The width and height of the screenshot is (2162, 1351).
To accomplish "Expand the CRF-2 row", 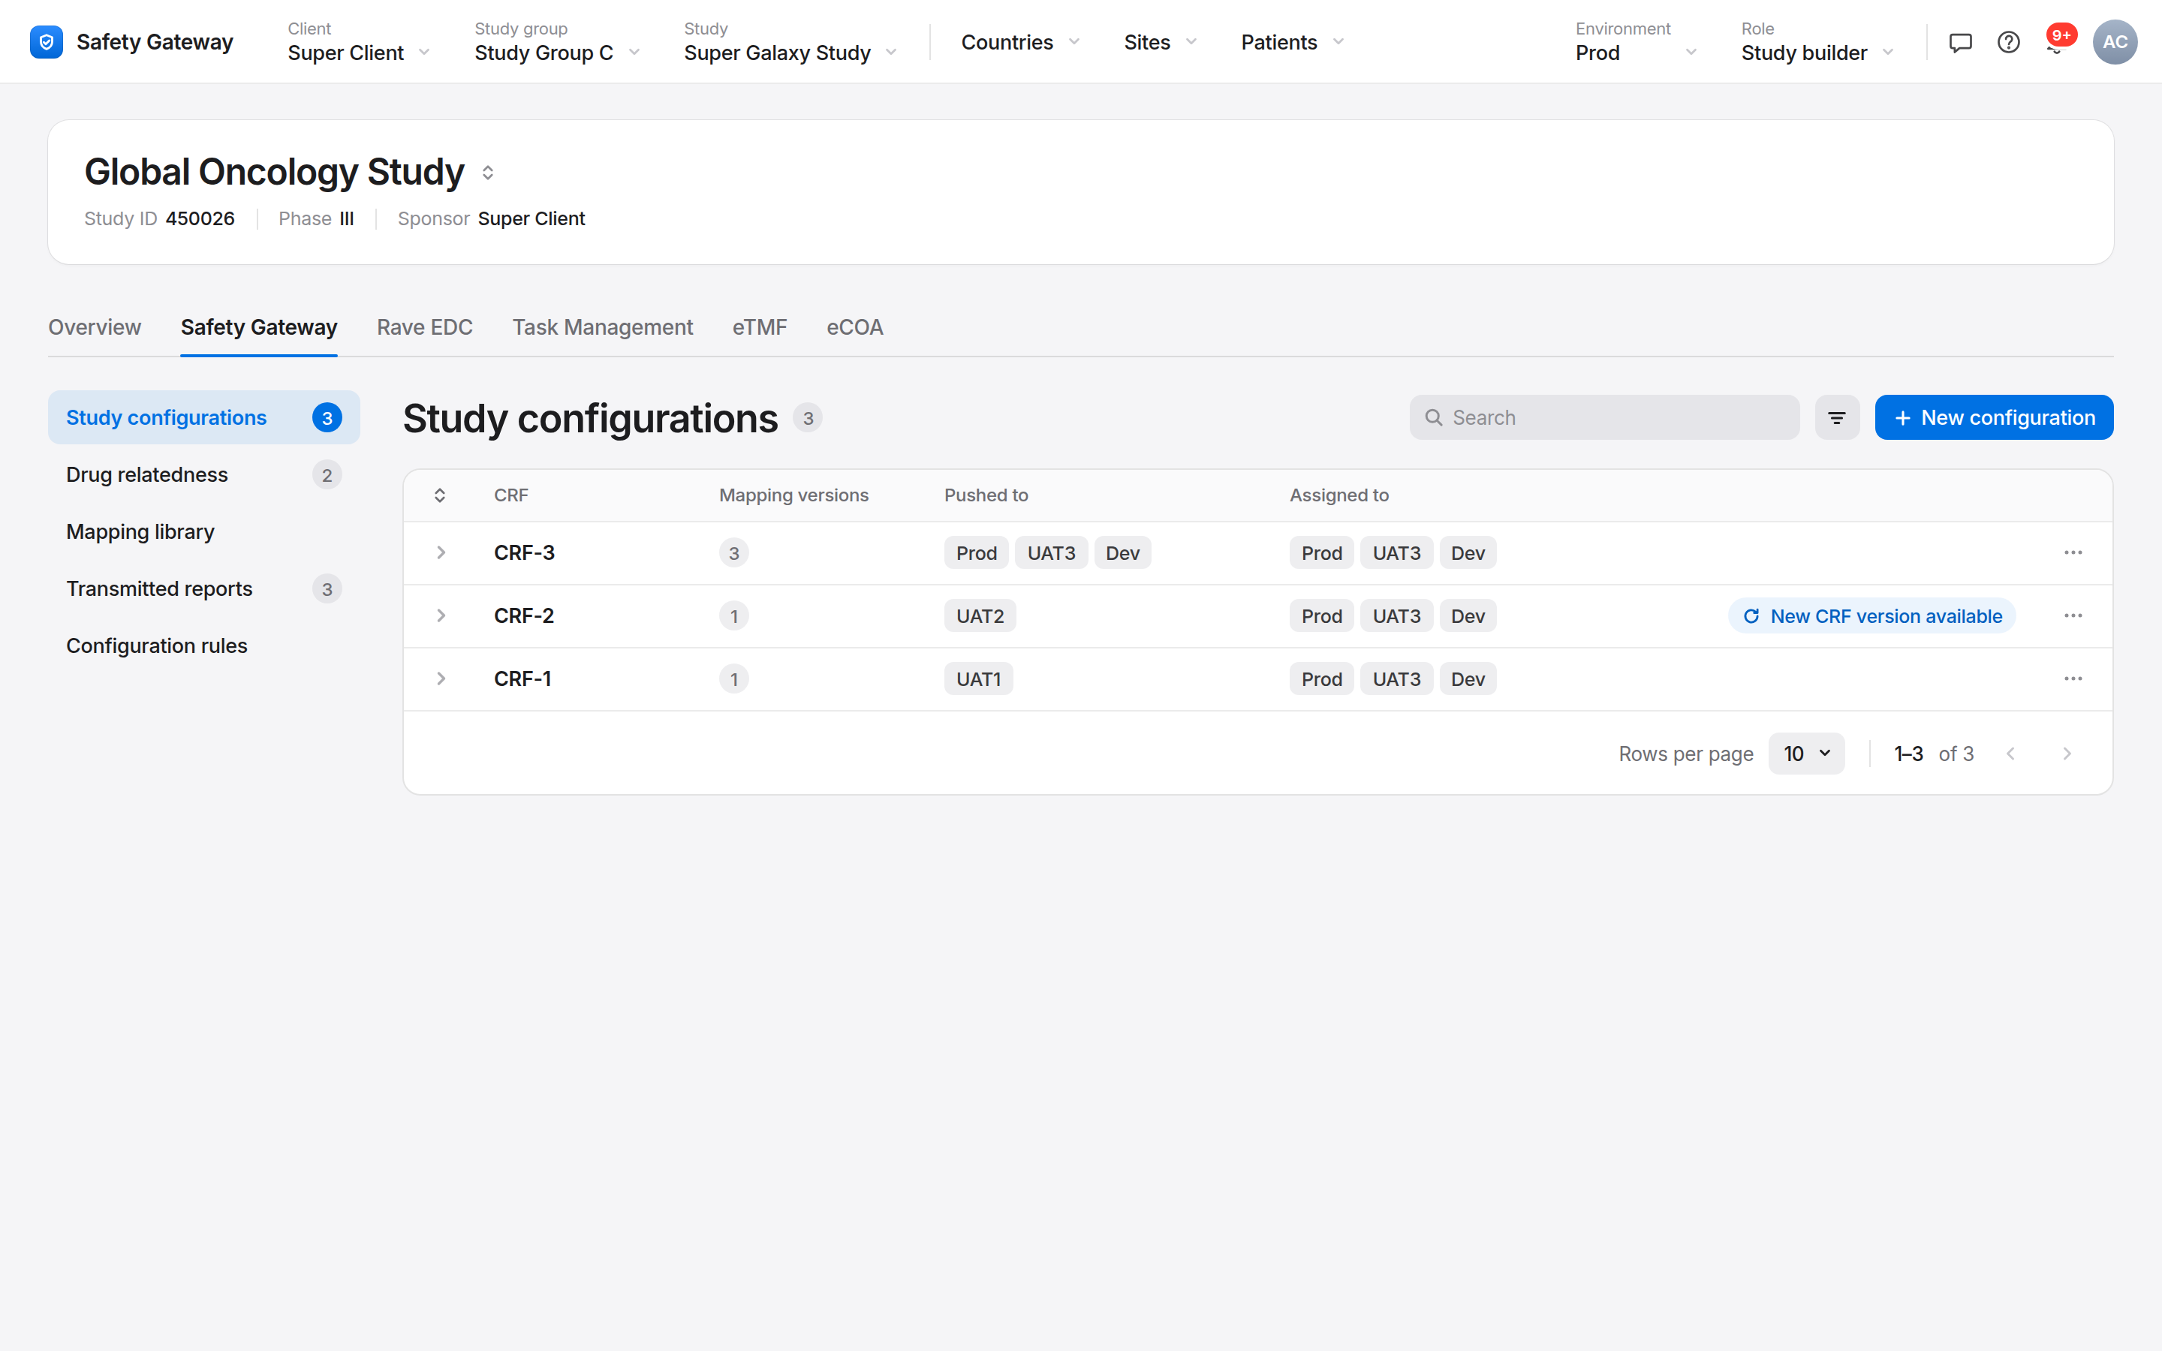I will coord(441,615).
